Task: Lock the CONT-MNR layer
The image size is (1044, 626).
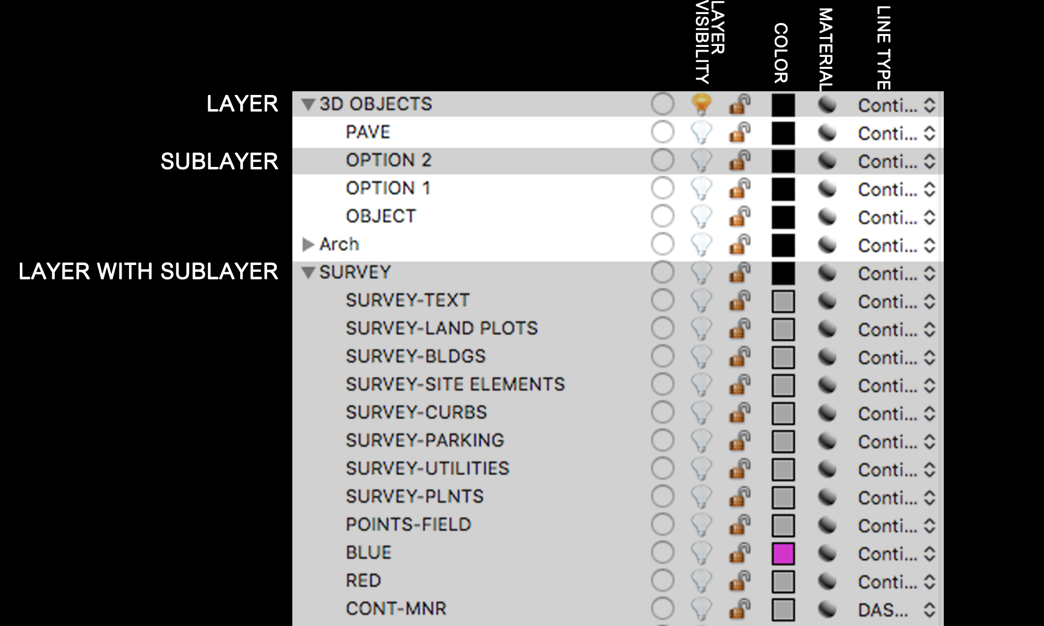Action: (740, 609)
